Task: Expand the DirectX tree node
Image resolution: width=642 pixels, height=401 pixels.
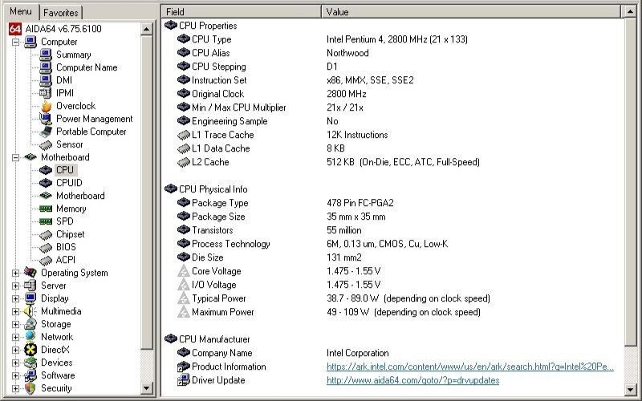Action: coord(15,350)
